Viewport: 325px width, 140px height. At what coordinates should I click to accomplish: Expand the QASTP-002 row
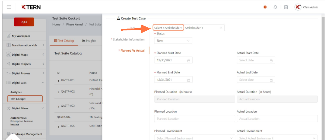[x=58, y=92]
